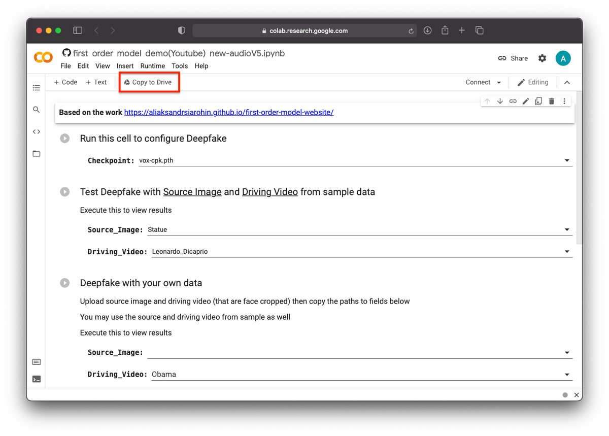
Task: Open the Edit menu
Action: click(x=83, y=66)
